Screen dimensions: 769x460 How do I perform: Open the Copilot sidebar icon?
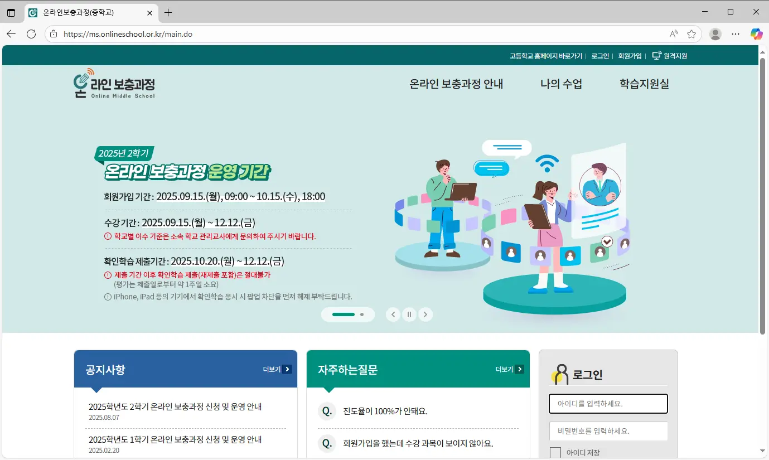[x=756, y=34]
